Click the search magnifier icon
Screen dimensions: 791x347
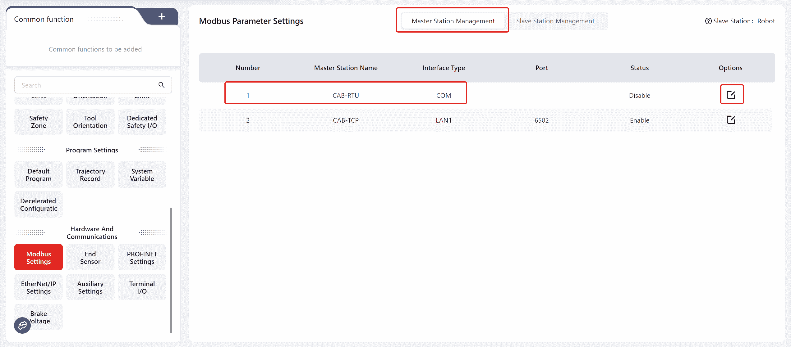click(x=161, y=85)
